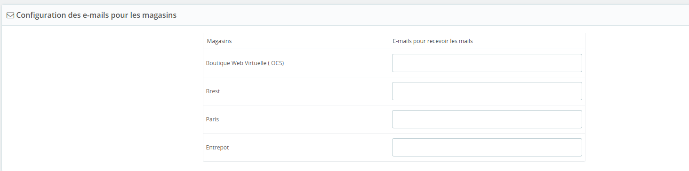This screenshot has width=689, height=171.
Task: Click the envelope icon in the panel heading
Action: tap(10, 15)
